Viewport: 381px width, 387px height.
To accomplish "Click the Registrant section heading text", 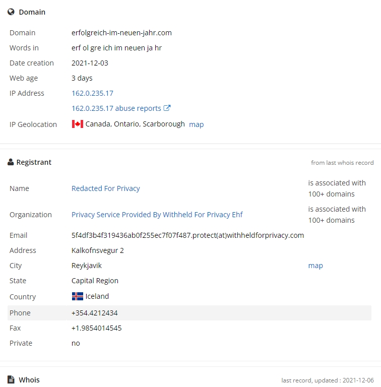I will click(34, 162).
